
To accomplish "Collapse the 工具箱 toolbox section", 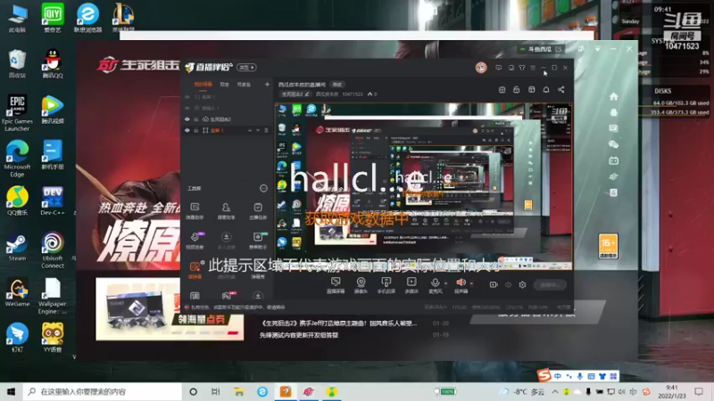I will coord(263,188).
